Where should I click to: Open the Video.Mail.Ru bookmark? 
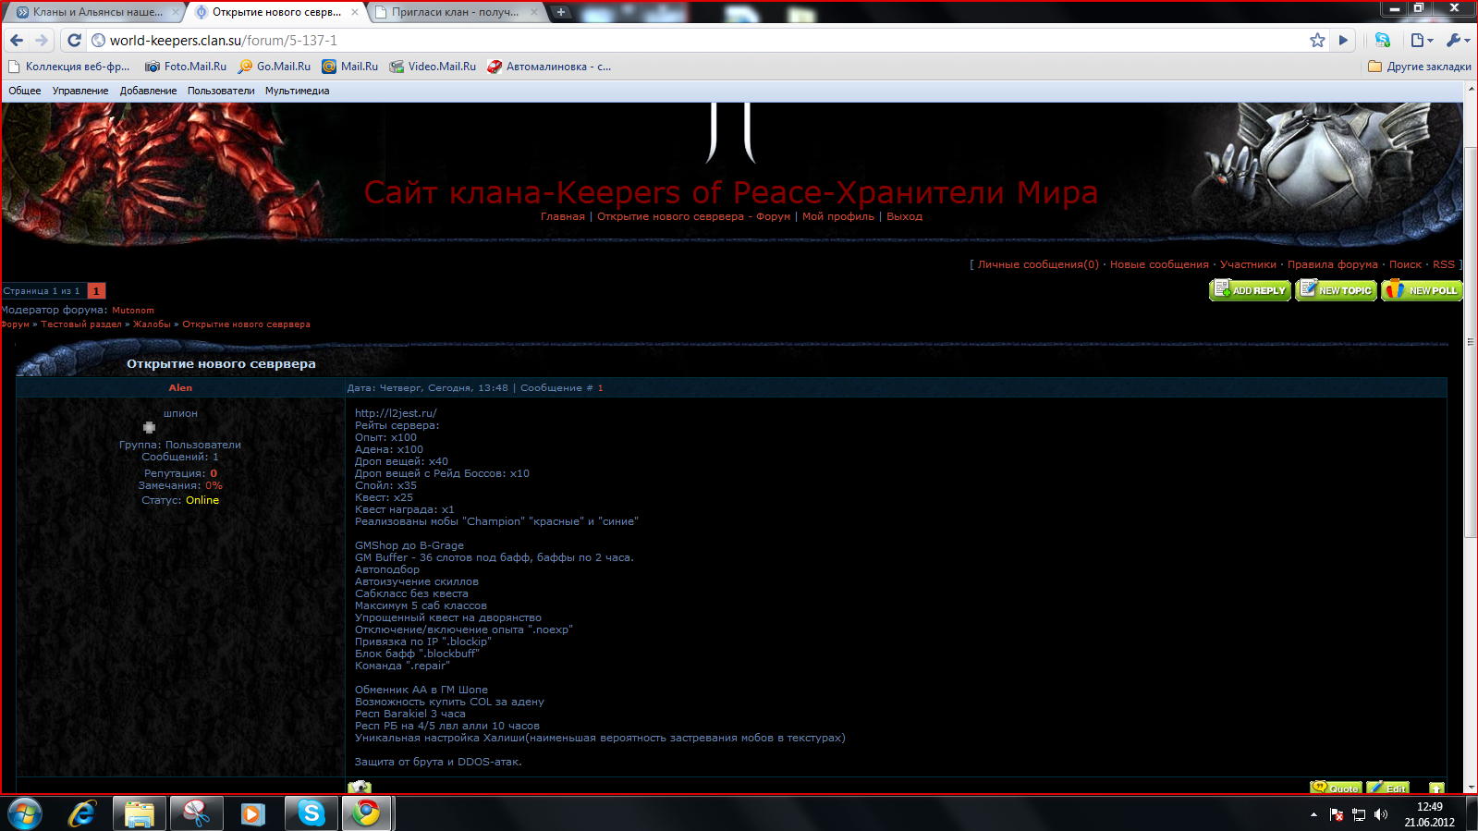tap(433, 67)
